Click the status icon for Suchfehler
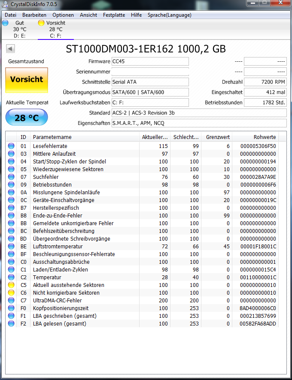This screenshot has width=292, height=380. [11, 177]
